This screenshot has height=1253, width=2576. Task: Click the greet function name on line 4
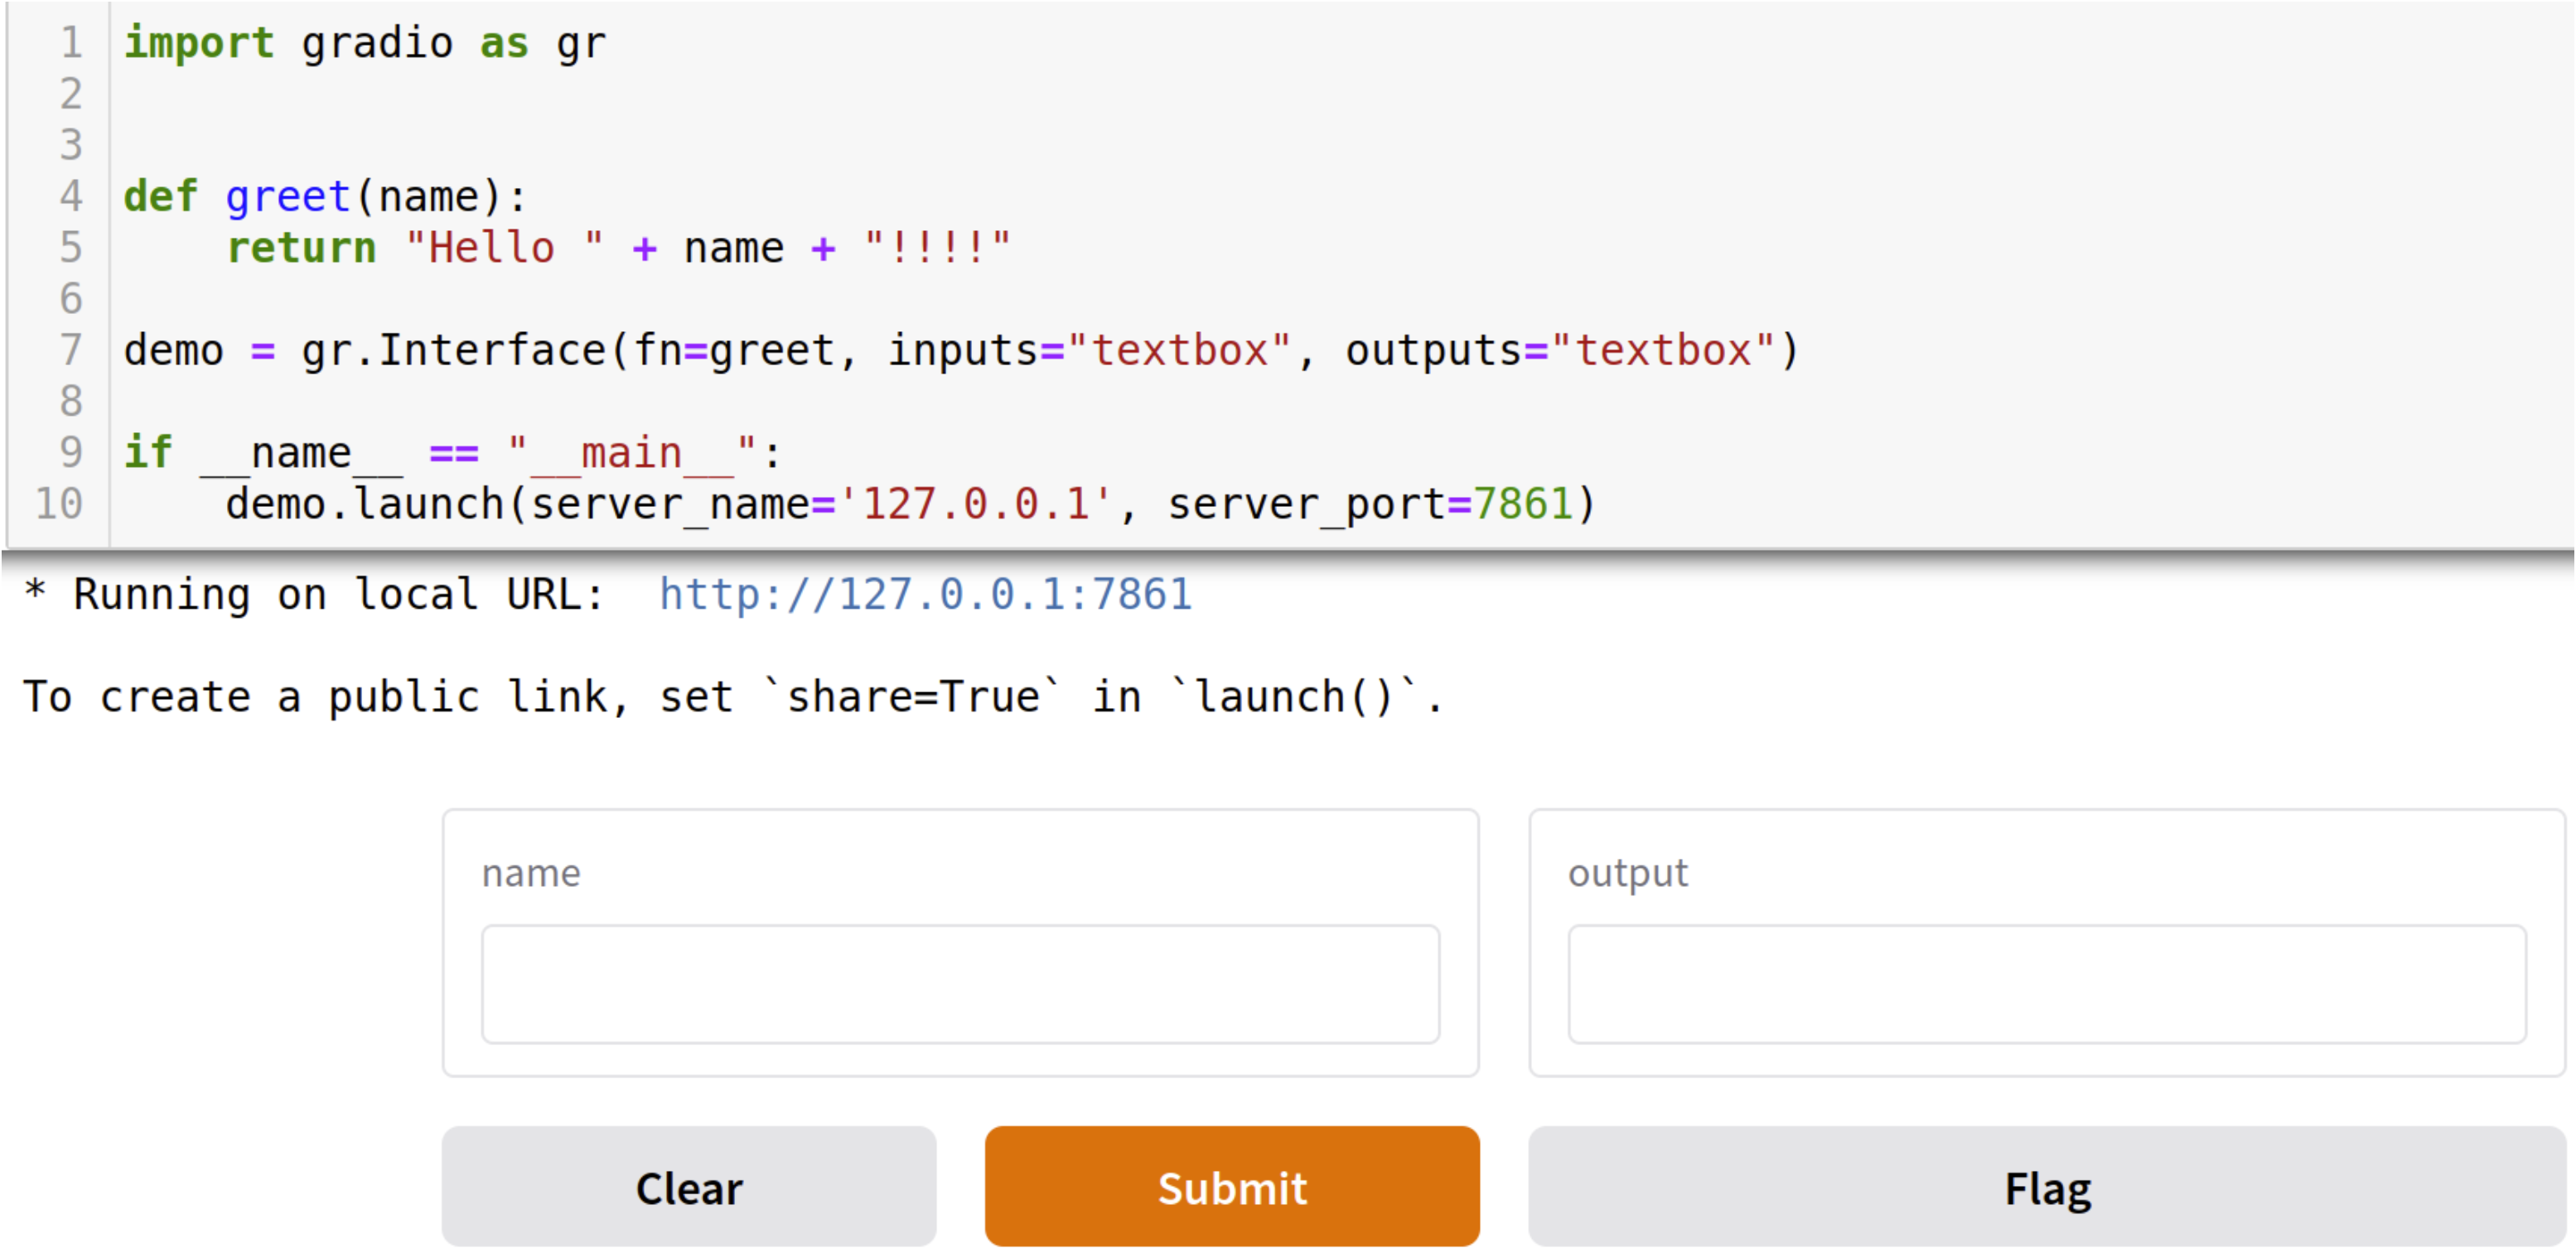point(288,195)
